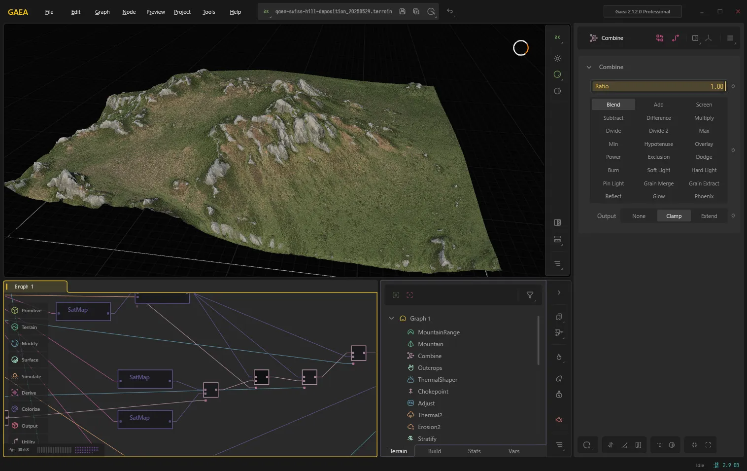Select the ThermalShaper node entry
The height and width of the screenshot is (471, 747).
coord(438,380)
